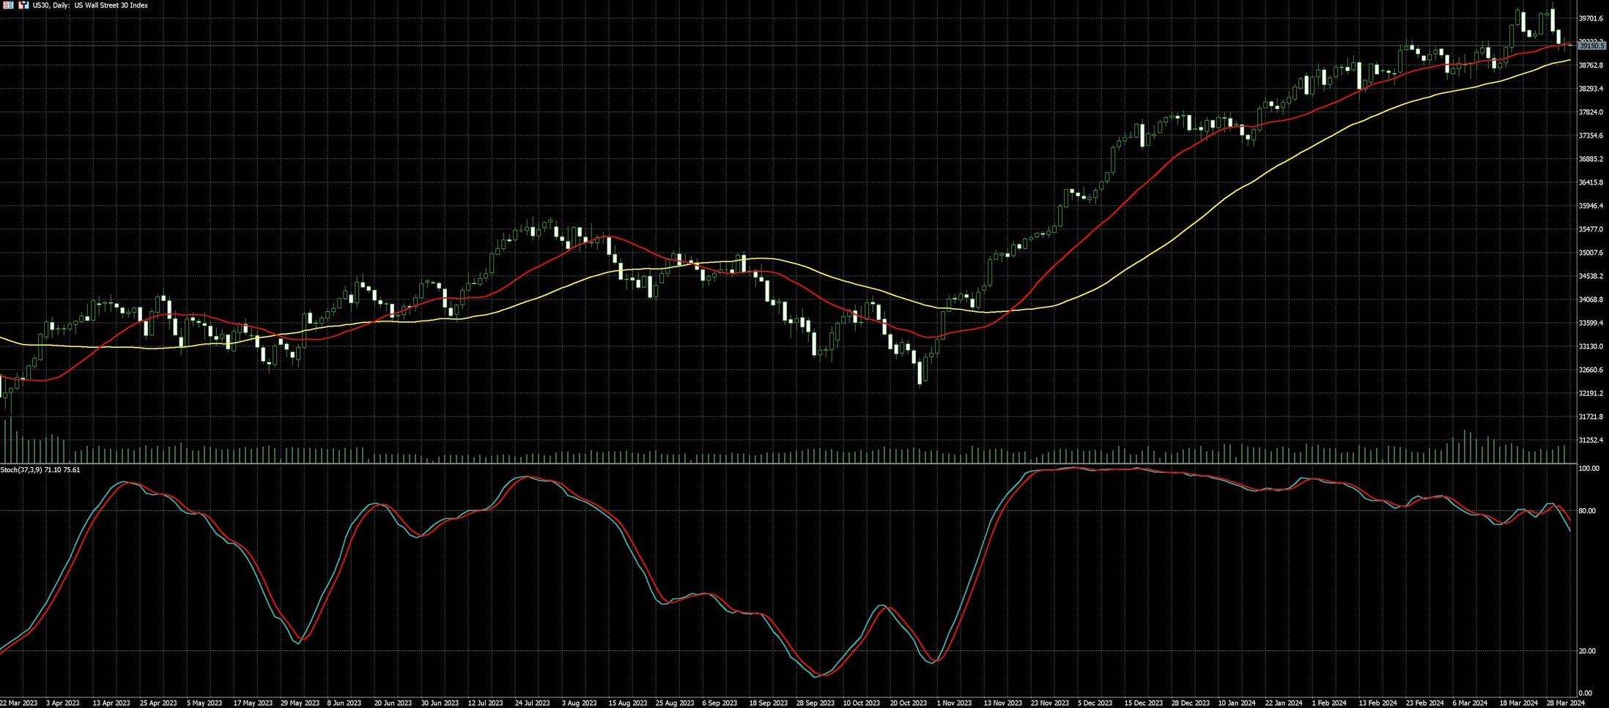Click the 31252.4 price scale label
The width and height of the screenshot is (1609, 708).
[x=1590, y=440]
